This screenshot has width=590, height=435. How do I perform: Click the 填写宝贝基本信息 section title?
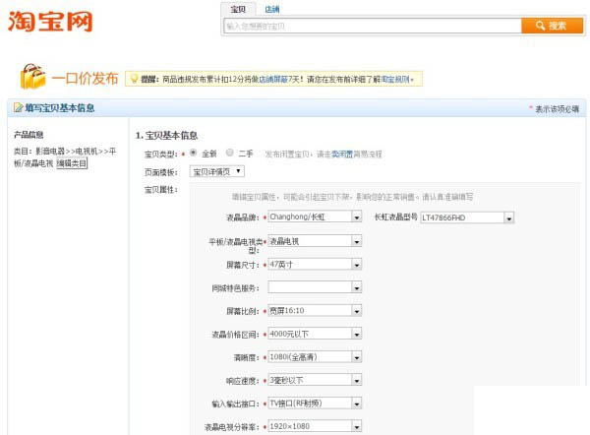[60, 108]
